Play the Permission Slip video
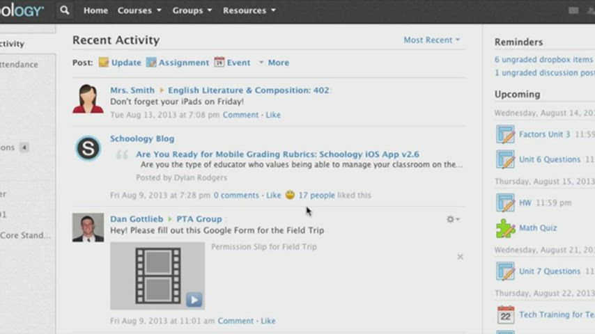The width and height of the screenshot is (595, 334). pos(194,299)
